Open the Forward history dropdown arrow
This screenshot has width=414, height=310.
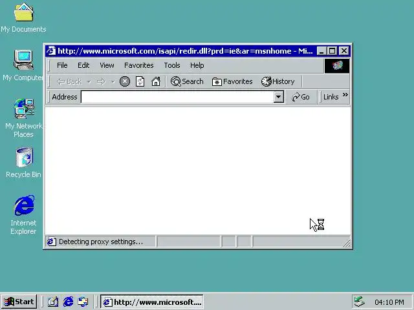click(113, 82)
